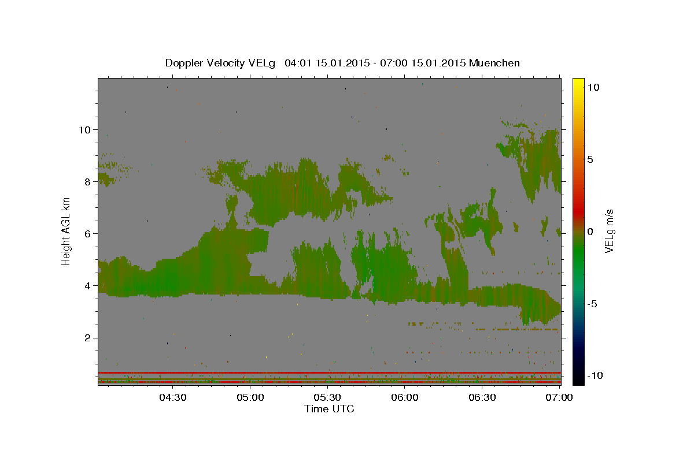
Task: Select the 'Time UTC' axis label
Action: (329, 409)
